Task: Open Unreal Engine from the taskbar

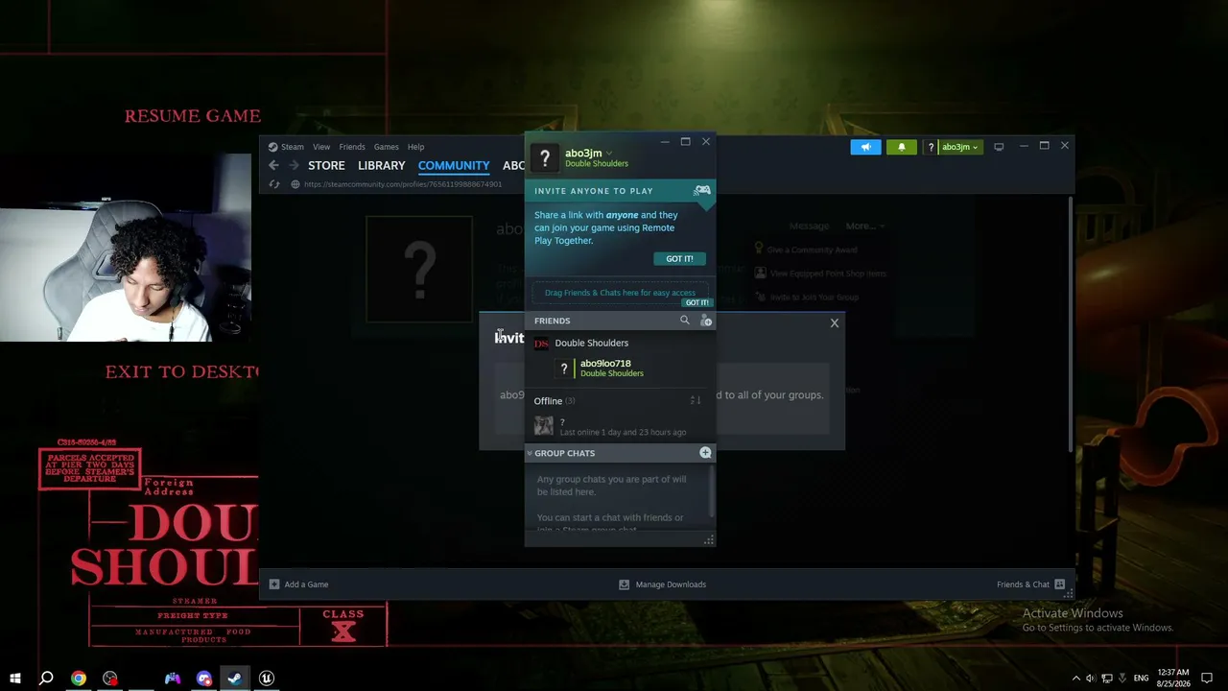Action: click(267, 679)
